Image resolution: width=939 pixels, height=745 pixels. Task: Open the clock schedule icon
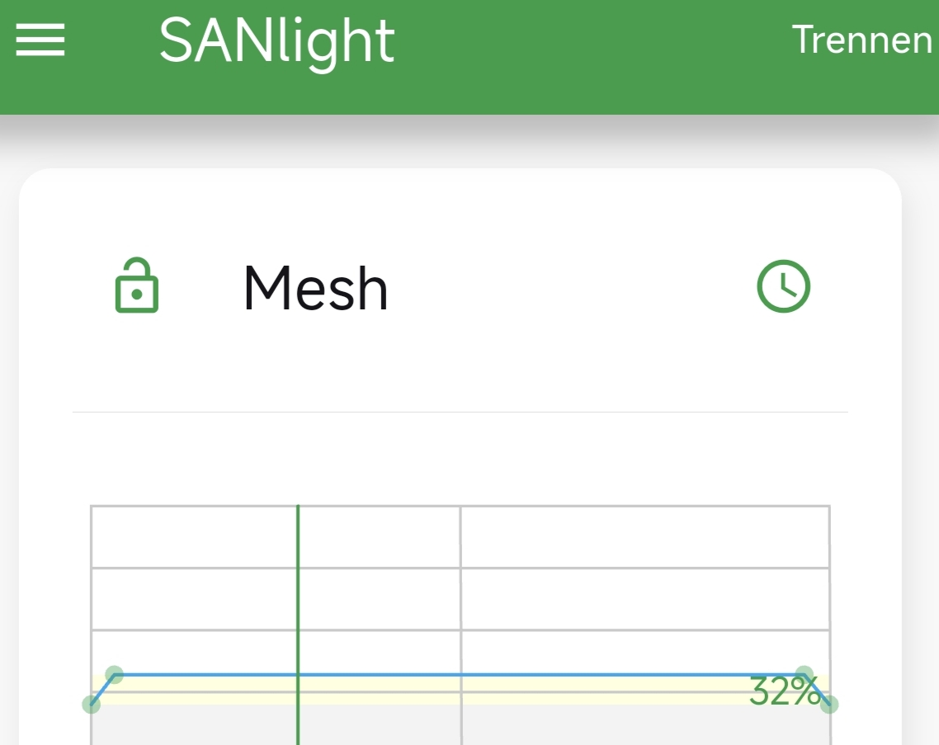point(783,285)
